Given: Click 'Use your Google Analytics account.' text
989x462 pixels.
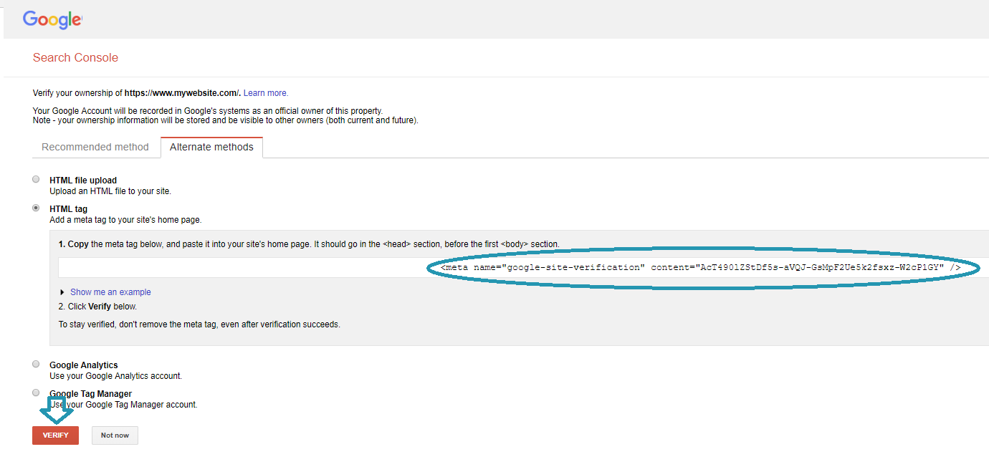Looking at the screenshot, I should coord(115,376).
